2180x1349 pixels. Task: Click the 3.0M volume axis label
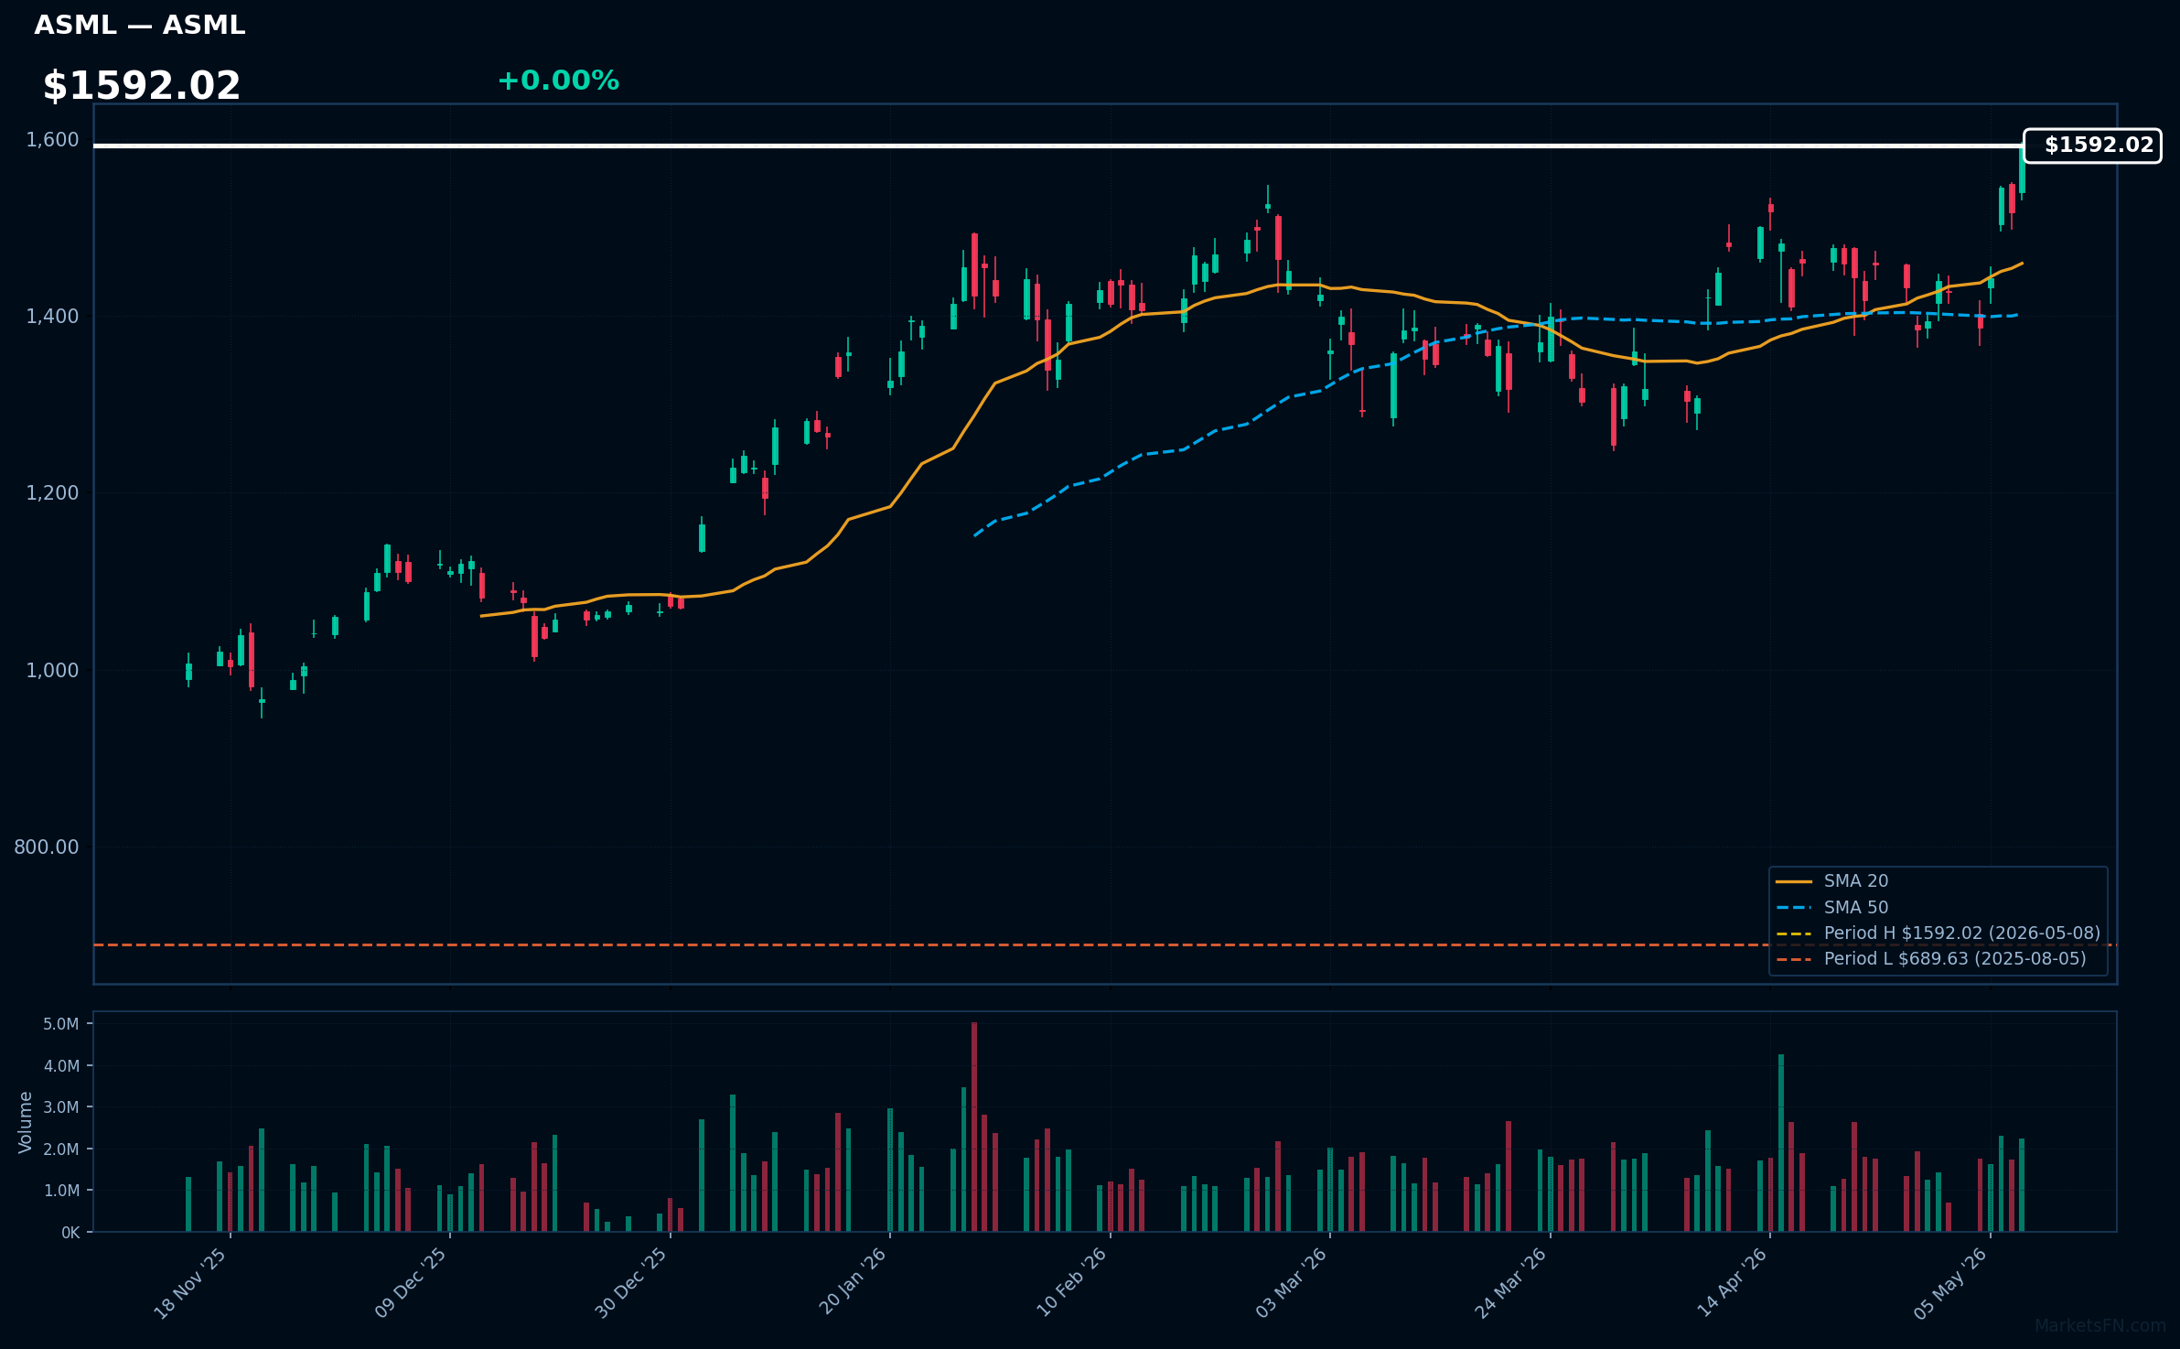[61, 1107]
